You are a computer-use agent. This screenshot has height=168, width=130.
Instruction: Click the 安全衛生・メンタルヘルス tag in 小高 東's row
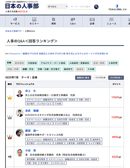53,163
